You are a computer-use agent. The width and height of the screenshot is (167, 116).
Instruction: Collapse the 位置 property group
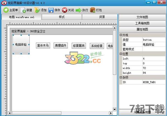(121, 54)
